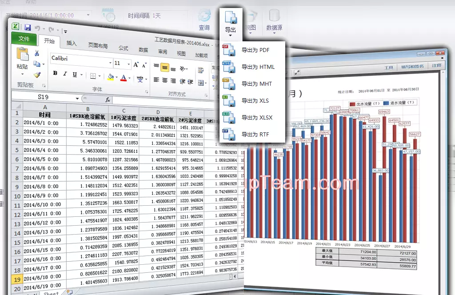The height and width of the screenshot is (295, 455).
Task: Click the yellow fill color bucket
Action: (110, 77)
